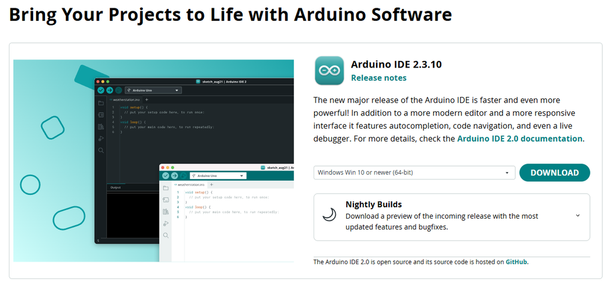Click the Upload arrow in the dark IDE window
Screen dimensions: 607x282
[110, 90]
